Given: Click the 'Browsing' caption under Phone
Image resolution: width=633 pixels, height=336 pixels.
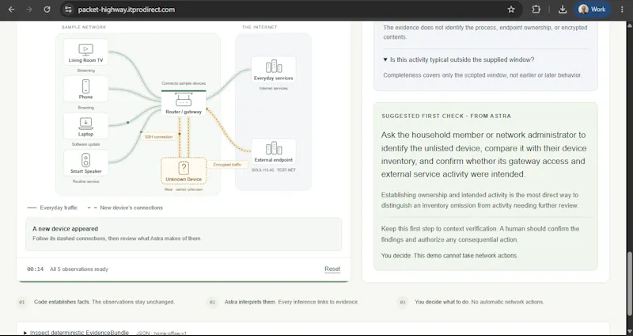Looking at the screenshot, I should tap(85, 108).
